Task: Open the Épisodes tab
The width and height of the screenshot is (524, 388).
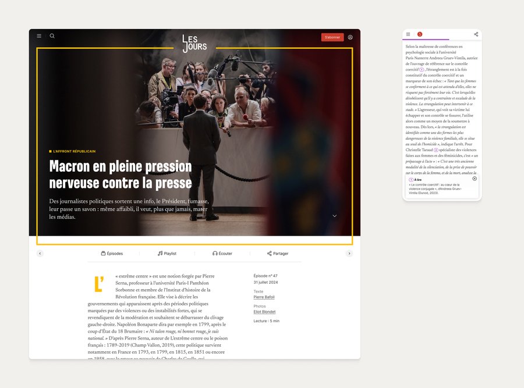Action: click(112, 254)
